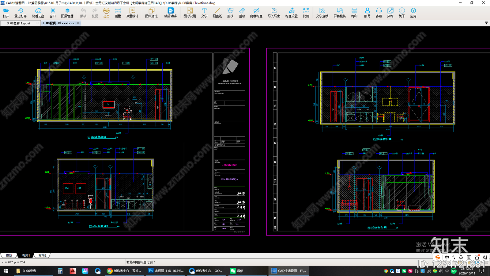This screenshot has width=490, height=276.
Task: Click 屏幕旋转 screen rotate
Action: 340,13
